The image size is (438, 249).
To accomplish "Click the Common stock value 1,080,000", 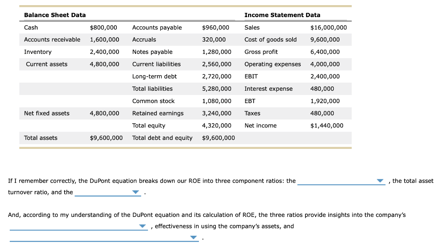I will 217,101.
